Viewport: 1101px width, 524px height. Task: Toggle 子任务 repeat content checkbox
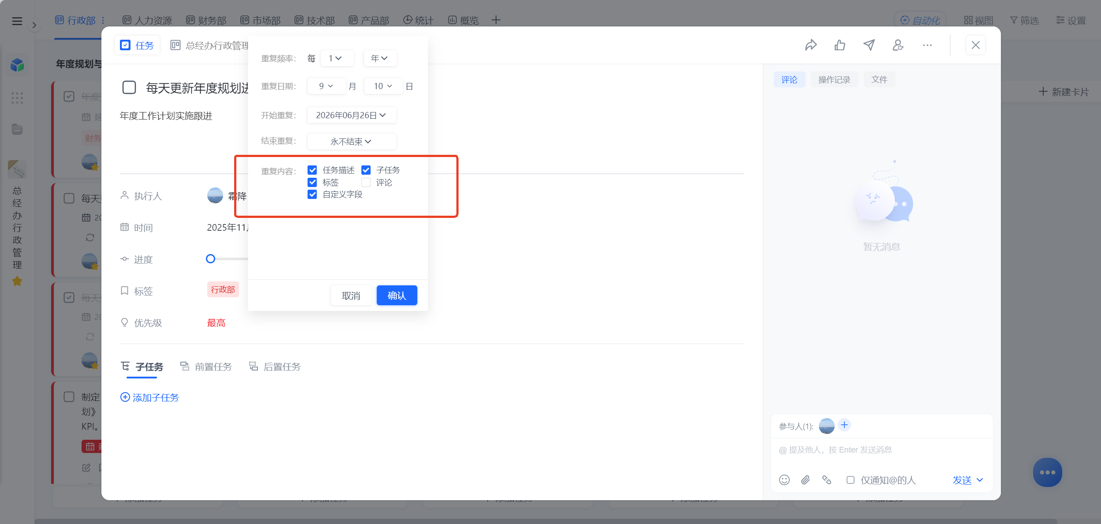coord(366,170)
